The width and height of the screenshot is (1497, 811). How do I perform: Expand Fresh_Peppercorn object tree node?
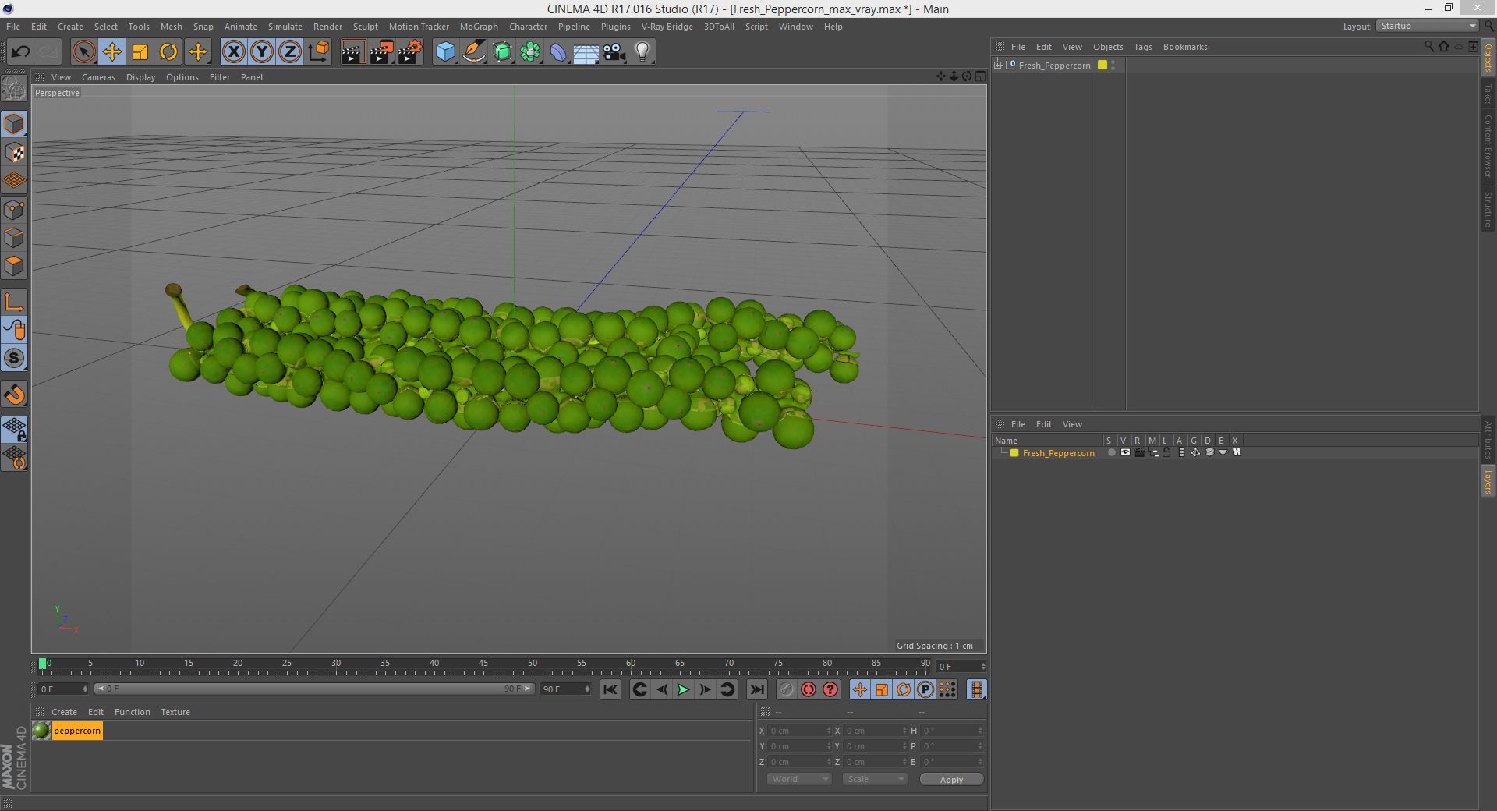point(997,65)
